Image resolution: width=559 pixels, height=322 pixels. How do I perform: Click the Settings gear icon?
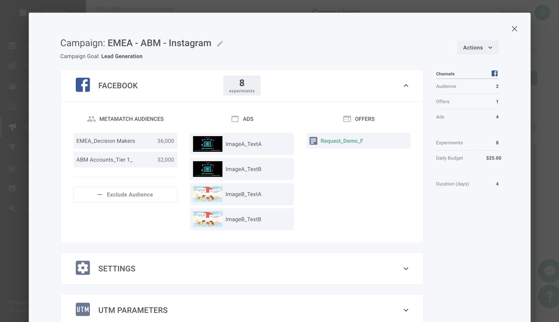pos(83,268)
